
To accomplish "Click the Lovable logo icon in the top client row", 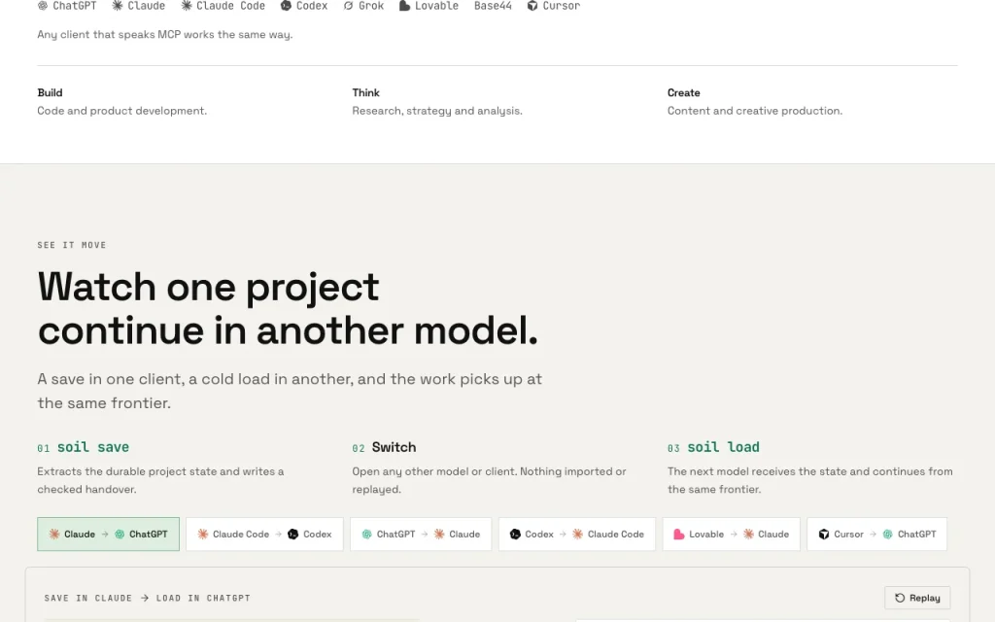I will [404, 6].
